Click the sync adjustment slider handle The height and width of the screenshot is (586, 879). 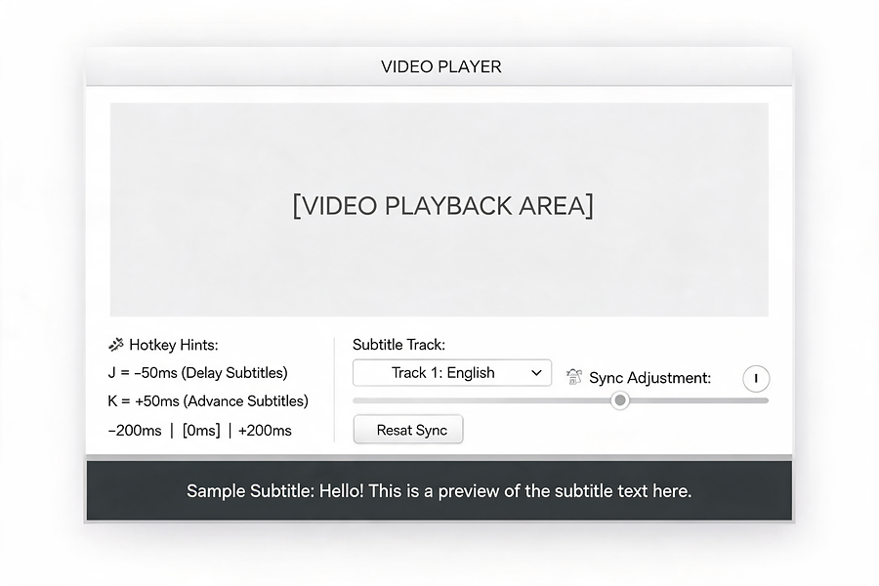(x=620, y=400)
